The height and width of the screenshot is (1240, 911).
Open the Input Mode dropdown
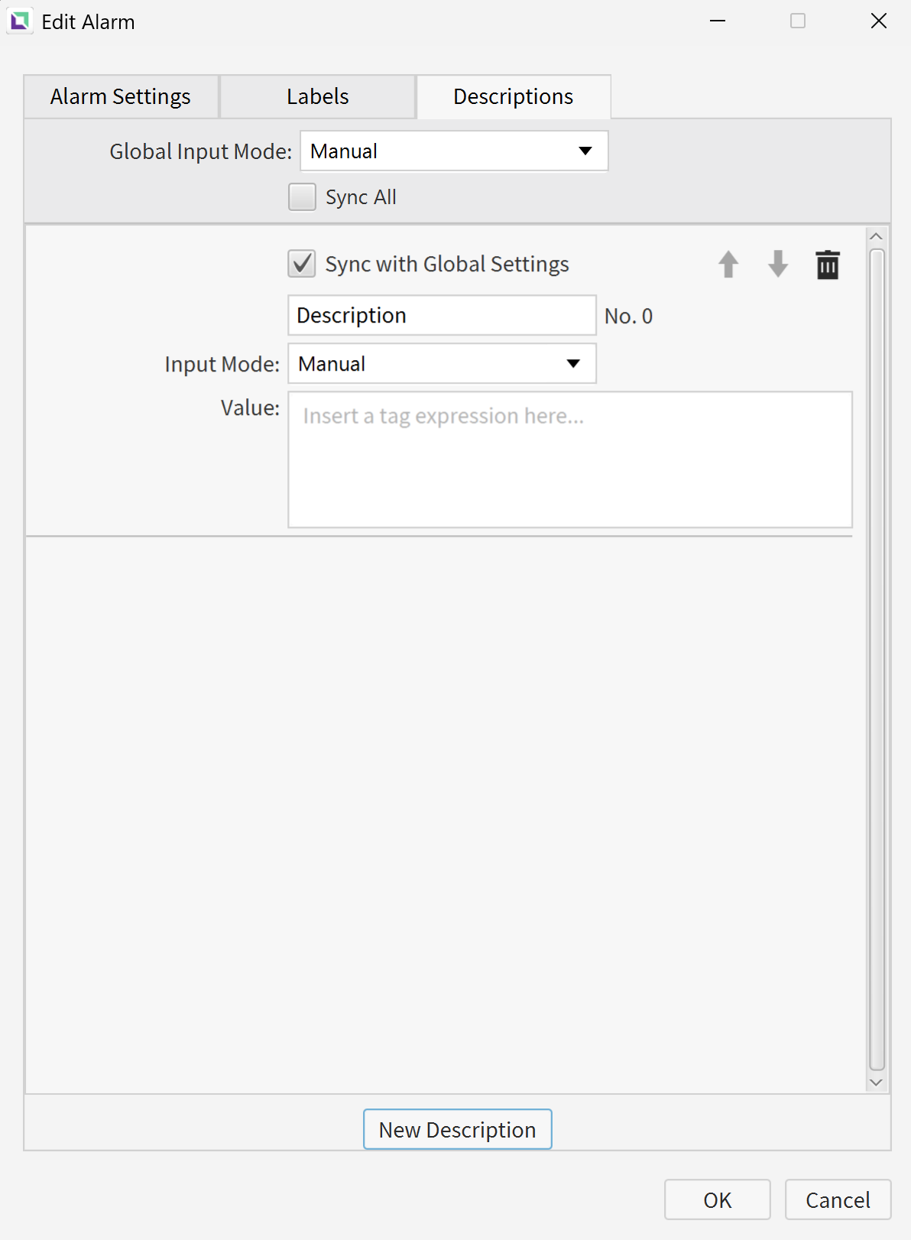[x=442, y=364]
